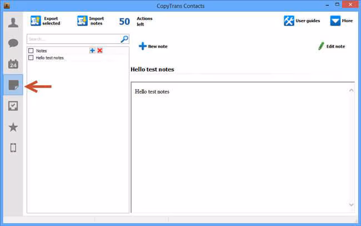Open the Reminders checkmark section
The height and width of the screenshot is (226, 361).
tap(13, 106)
